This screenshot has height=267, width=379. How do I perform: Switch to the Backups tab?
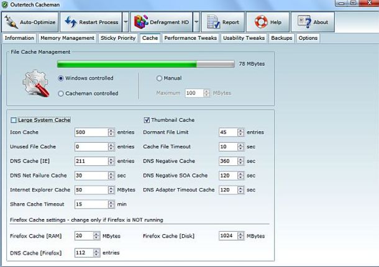click(281, 38)
